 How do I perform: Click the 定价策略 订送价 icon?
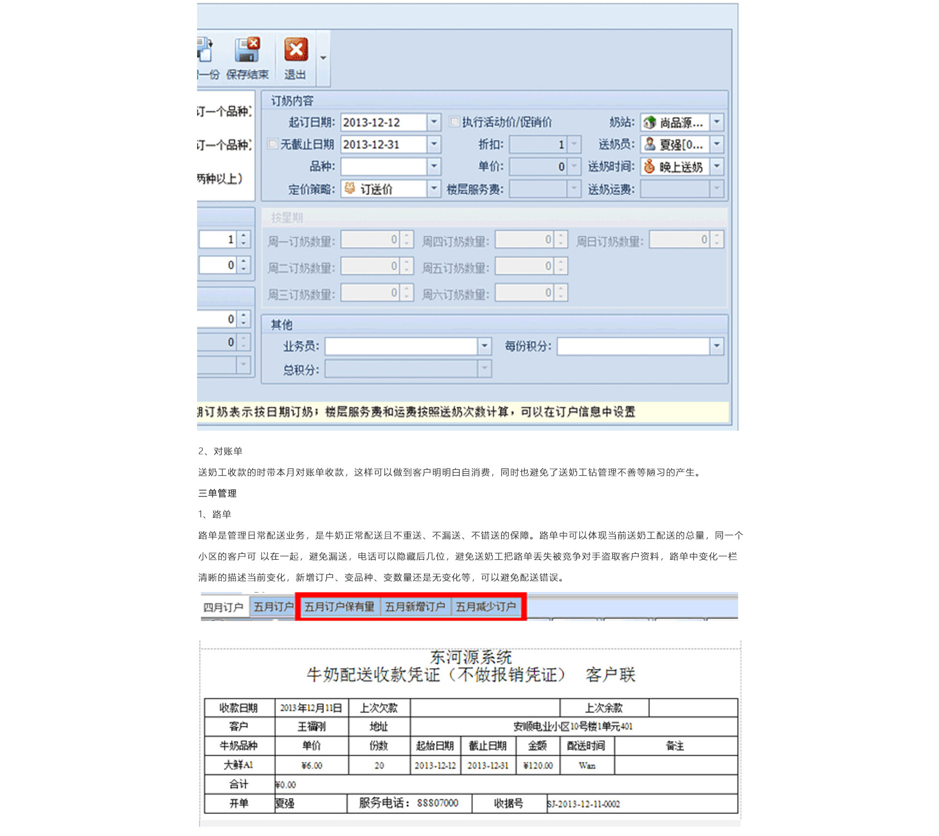point(350,188)
